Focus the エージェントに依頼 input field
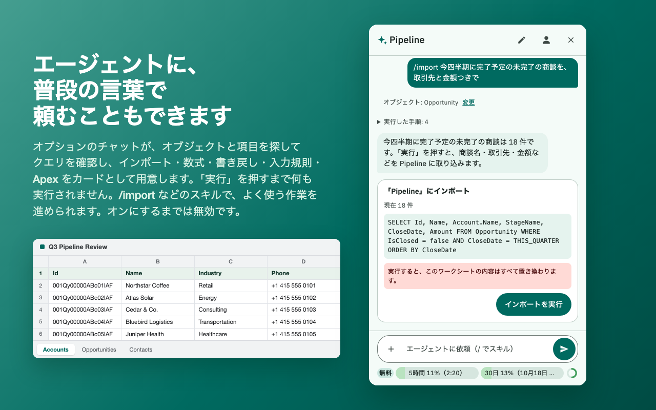 (x=477, y=349)
